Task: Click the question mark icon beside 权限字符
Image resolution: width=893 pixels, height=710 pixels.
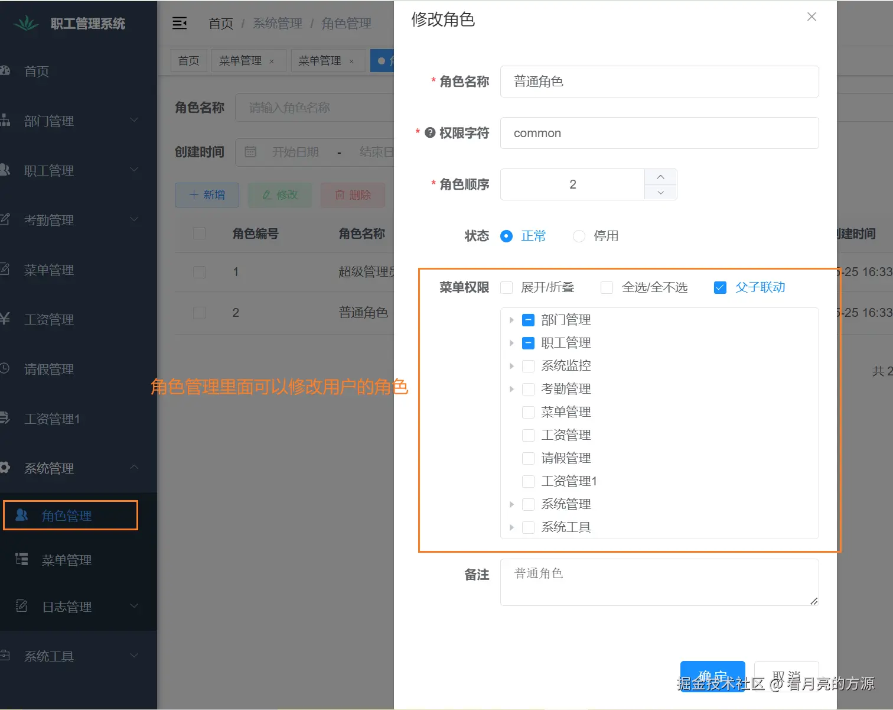Action: pos(430,132)
